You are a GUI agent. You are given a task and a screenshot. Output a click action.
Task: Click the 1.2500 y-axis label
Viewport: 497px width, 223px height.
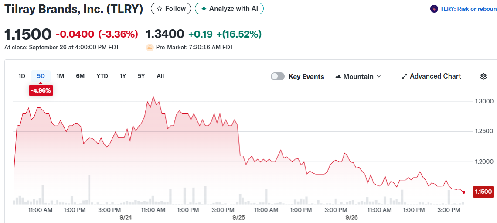[x=484, y=131]
